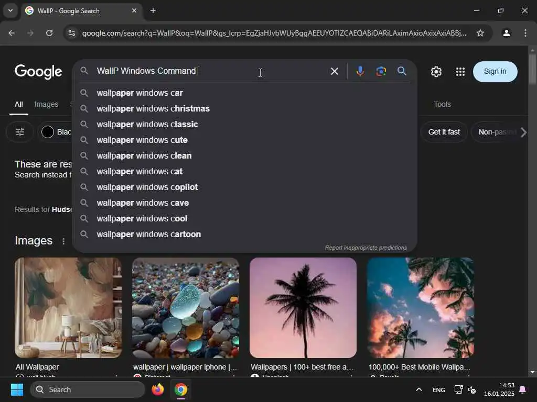
Task: Open the Windows Start menu
Action: [x=17, y=389]
